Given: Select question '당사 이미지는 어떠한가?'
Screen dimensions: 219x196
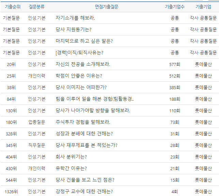Looking at the screenshot, I should pyautogui.click(x=81, y=87).
